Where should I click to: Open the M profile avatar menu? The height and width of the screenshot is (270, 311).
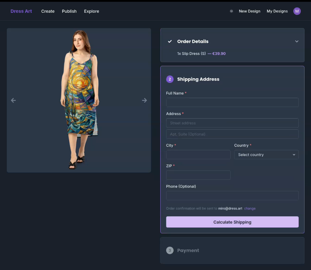(x=297, y=11)
